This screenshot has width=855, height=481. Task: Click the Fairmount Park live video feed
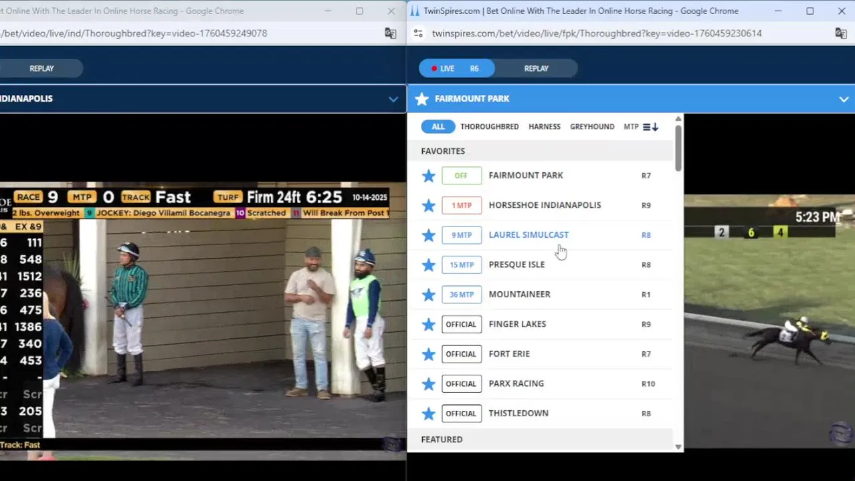[769, 321]
